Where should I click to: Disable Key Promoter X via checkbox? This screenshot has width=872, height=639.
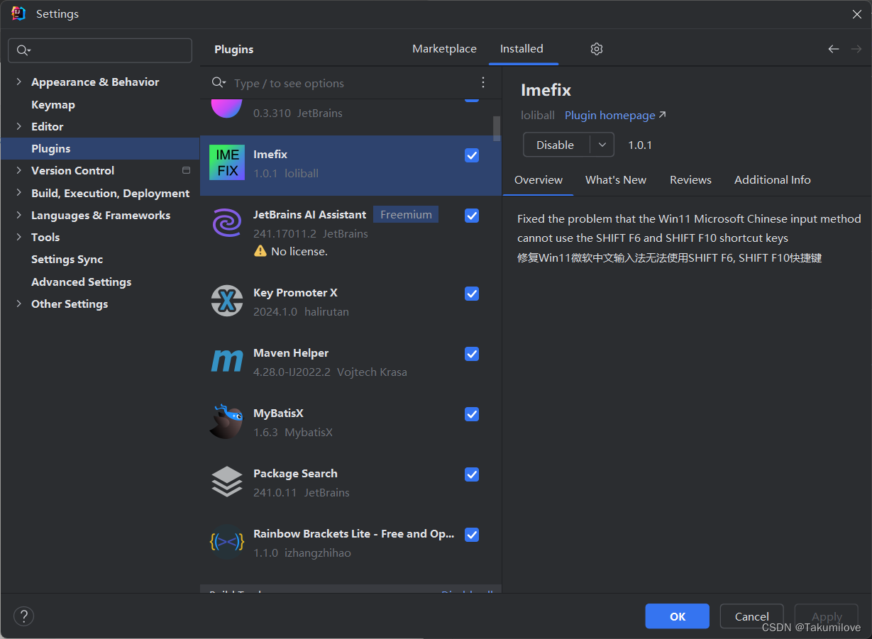[472, 294]
